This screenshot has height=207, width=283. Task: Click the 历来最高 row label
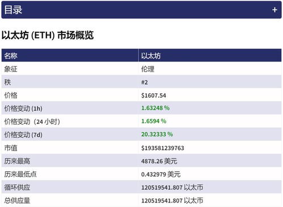[17, 161]
